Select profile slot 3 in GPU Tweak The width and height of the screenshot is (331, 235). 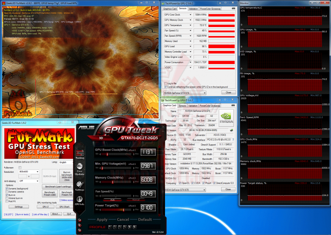click(120, 227)
